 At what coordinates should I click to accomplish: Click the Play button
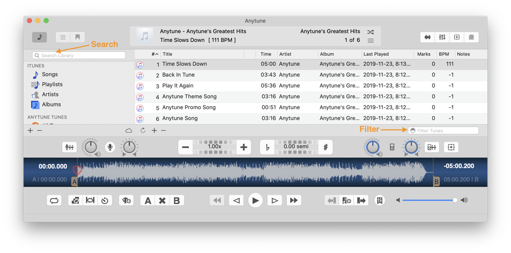click(255, 200)
